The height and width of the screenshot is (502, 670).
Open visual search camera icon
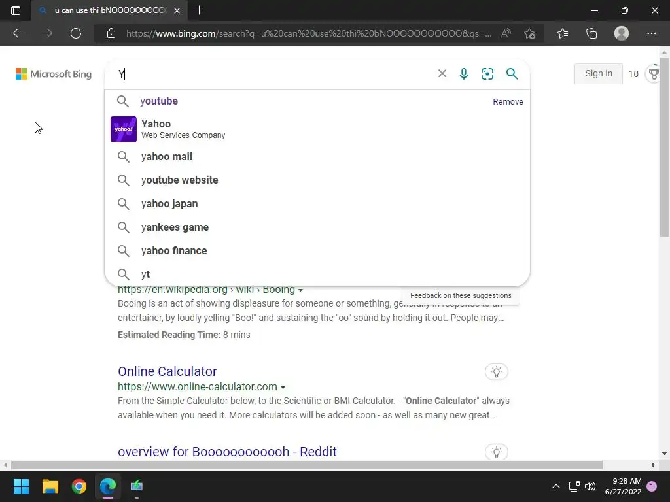pyautogui.click(x=487, y=73)
